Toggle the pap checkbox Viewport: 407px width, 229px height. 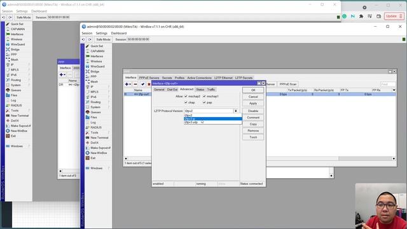pos(204,102)
